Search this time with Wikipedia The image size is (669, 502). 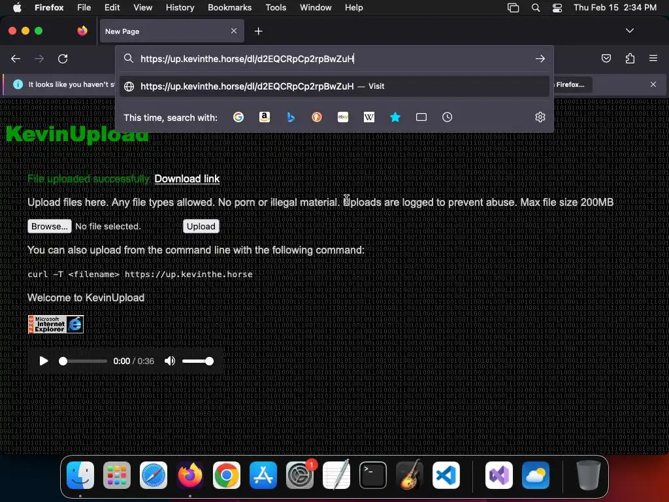[369, 117]
